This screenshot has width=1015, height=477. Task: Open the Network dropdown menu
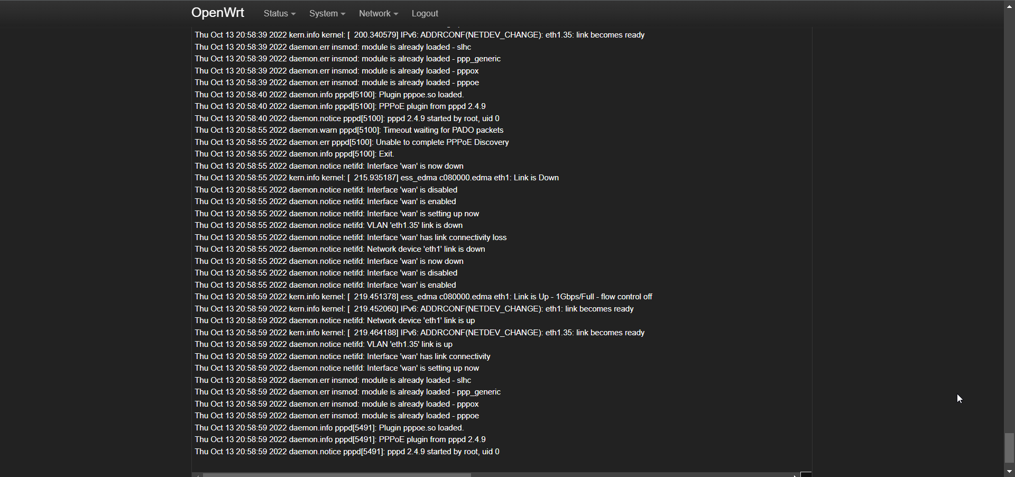pos(378,14)
